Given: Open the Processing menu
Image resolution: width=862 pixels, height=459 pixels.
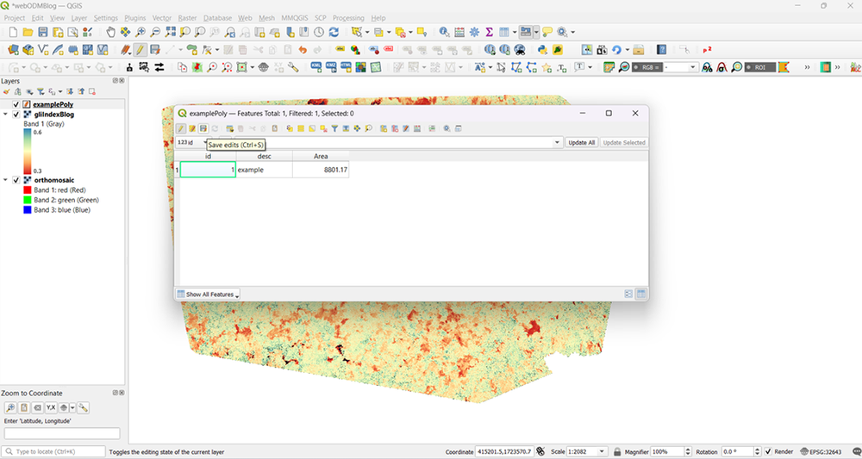Looking at the screenshot, I should (x=348, y=17).
